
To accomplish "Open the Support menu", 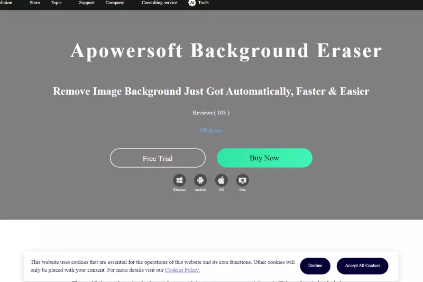I will click(x=87, y=3).
